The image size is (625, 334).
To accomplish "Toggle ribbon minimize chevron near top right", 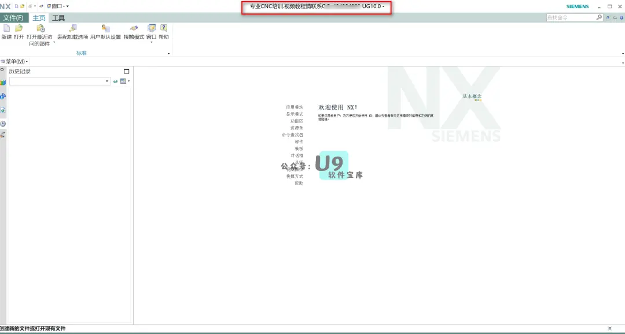I will [x=615, y=17].
